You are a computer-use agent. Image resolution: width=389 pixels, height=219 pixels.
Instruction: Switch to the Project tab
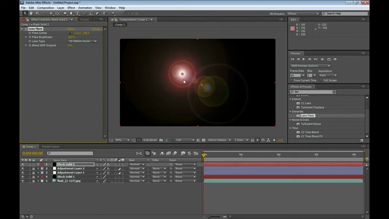click(84, 19)
